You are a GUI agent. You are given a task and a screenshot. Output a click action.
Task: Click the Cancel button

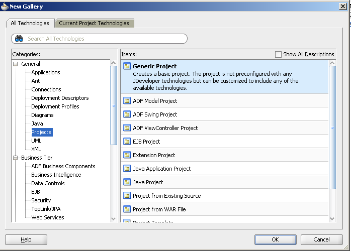tap(321, 239)
